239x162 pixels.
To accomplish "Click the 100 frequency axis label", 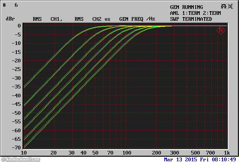I will 127,153.
